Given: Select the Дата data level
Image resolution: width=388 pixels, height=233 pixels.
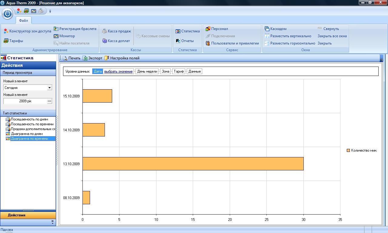Looking at the screenshot, I should coord(98,71).
